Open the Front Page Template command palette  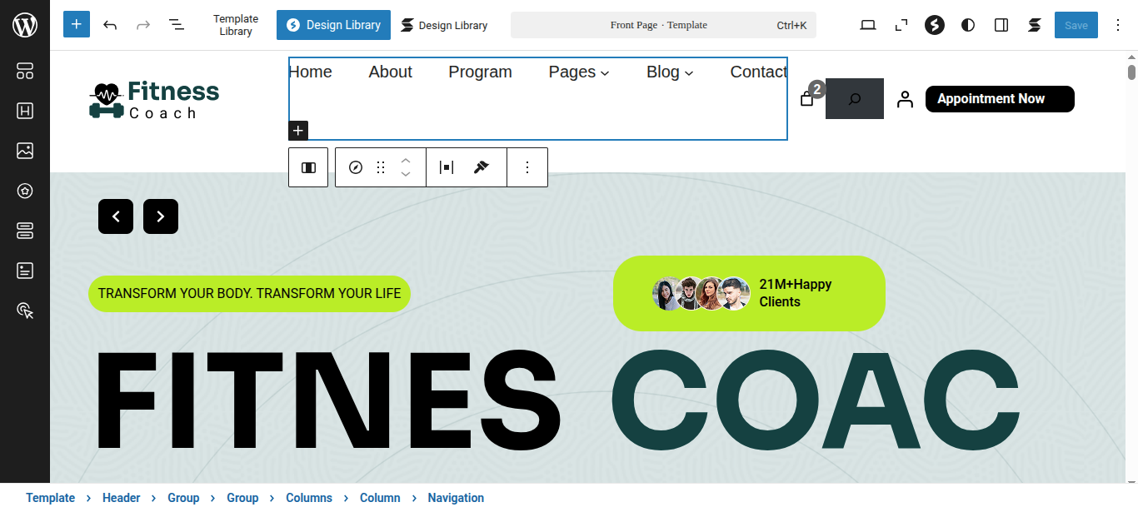coord(663,25)
